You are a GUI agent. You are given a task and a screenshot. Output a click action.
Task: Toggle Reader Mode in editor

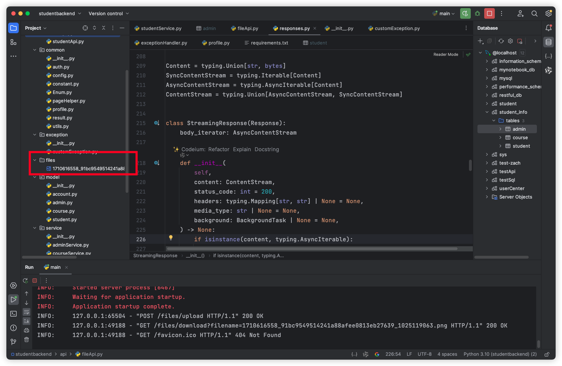(x=446, y=54)
